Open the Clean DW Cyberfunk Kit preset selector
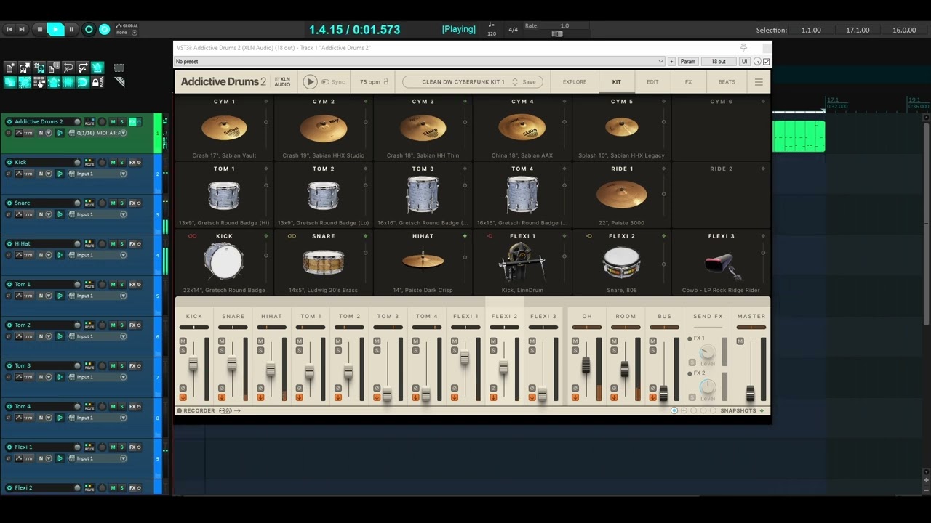This screenshot has height=523, width=931. (463, 82)
